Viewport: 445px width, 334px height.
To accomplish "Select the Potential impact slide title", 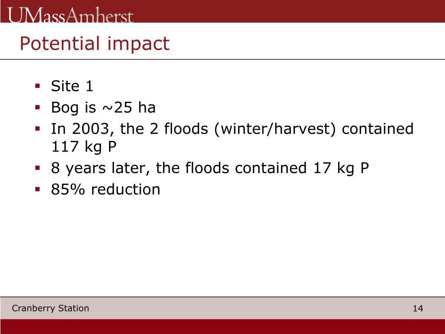I will coord(94,43).
